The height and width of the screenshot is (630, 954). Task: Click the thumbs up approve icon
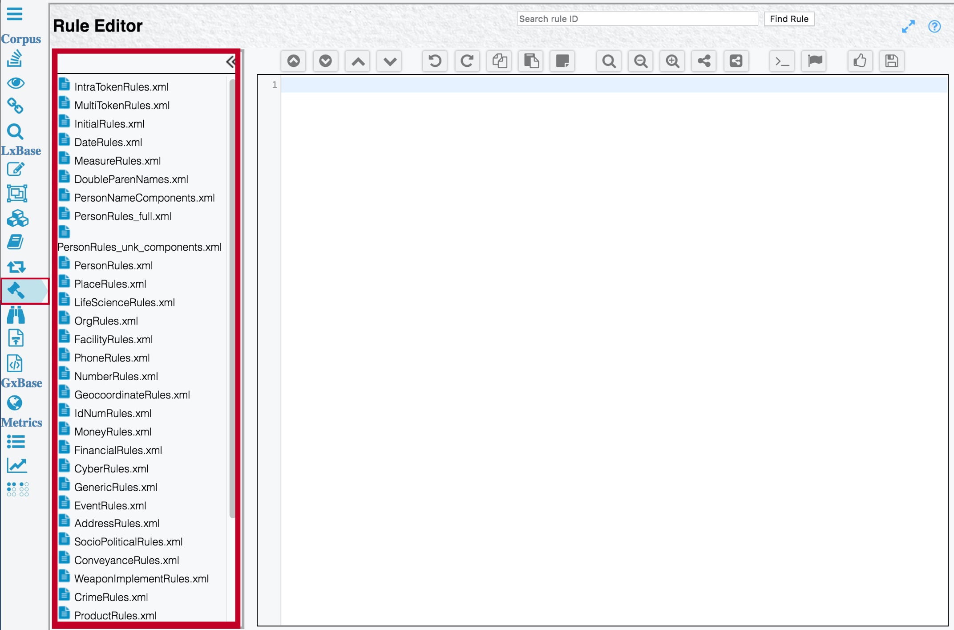861,61
